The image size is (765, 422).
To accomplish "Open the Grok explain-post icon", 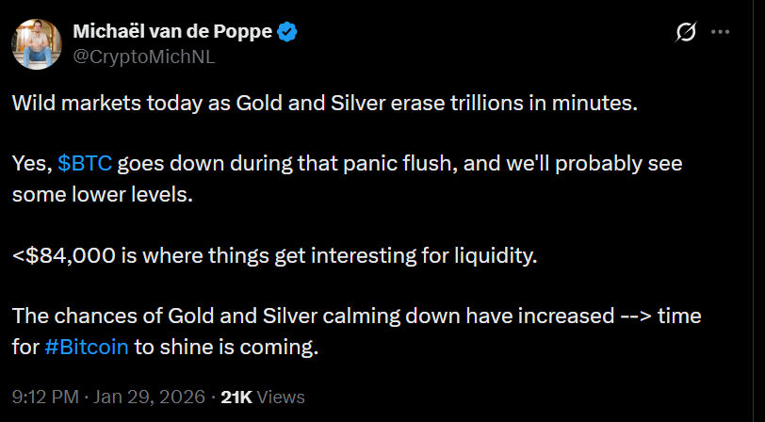I will click(687, 32).
